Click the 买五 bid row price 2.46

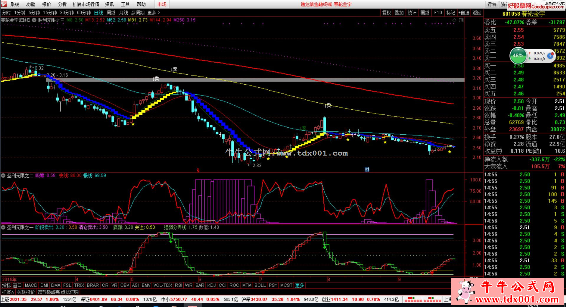(519, 94)
